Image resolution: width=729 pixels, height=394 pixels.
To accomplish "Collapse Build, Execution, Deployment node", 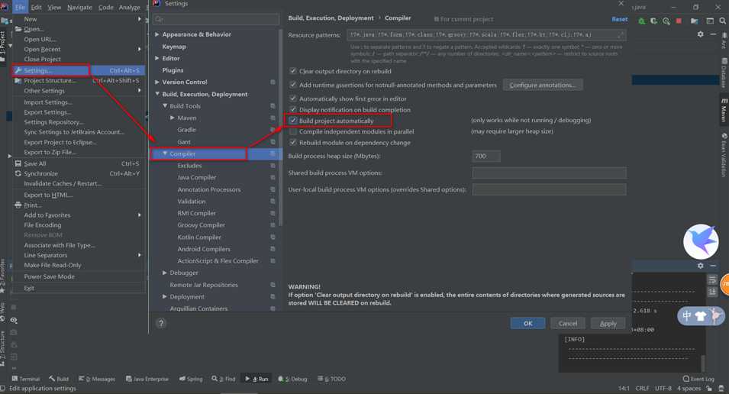I will tap(157, 94).
